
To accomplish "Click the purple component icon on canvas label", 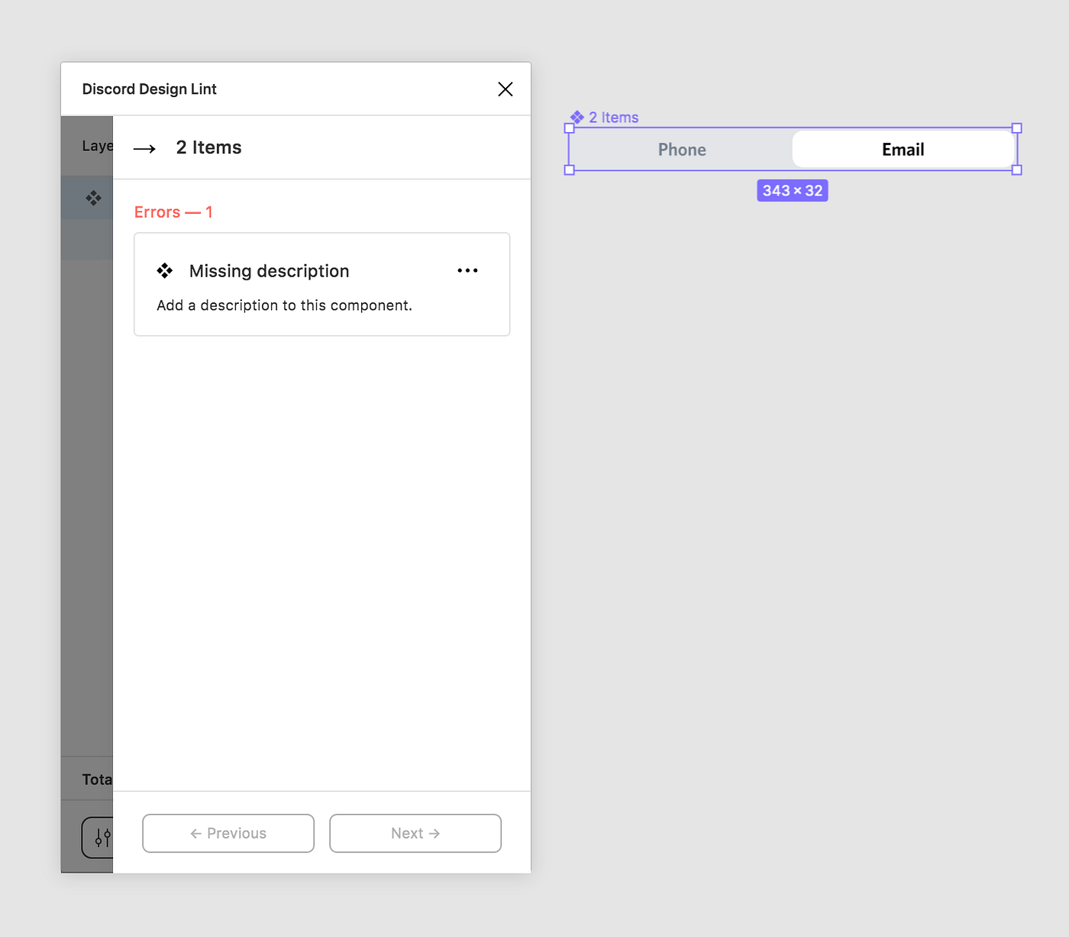I will click(x=577, y=118).
